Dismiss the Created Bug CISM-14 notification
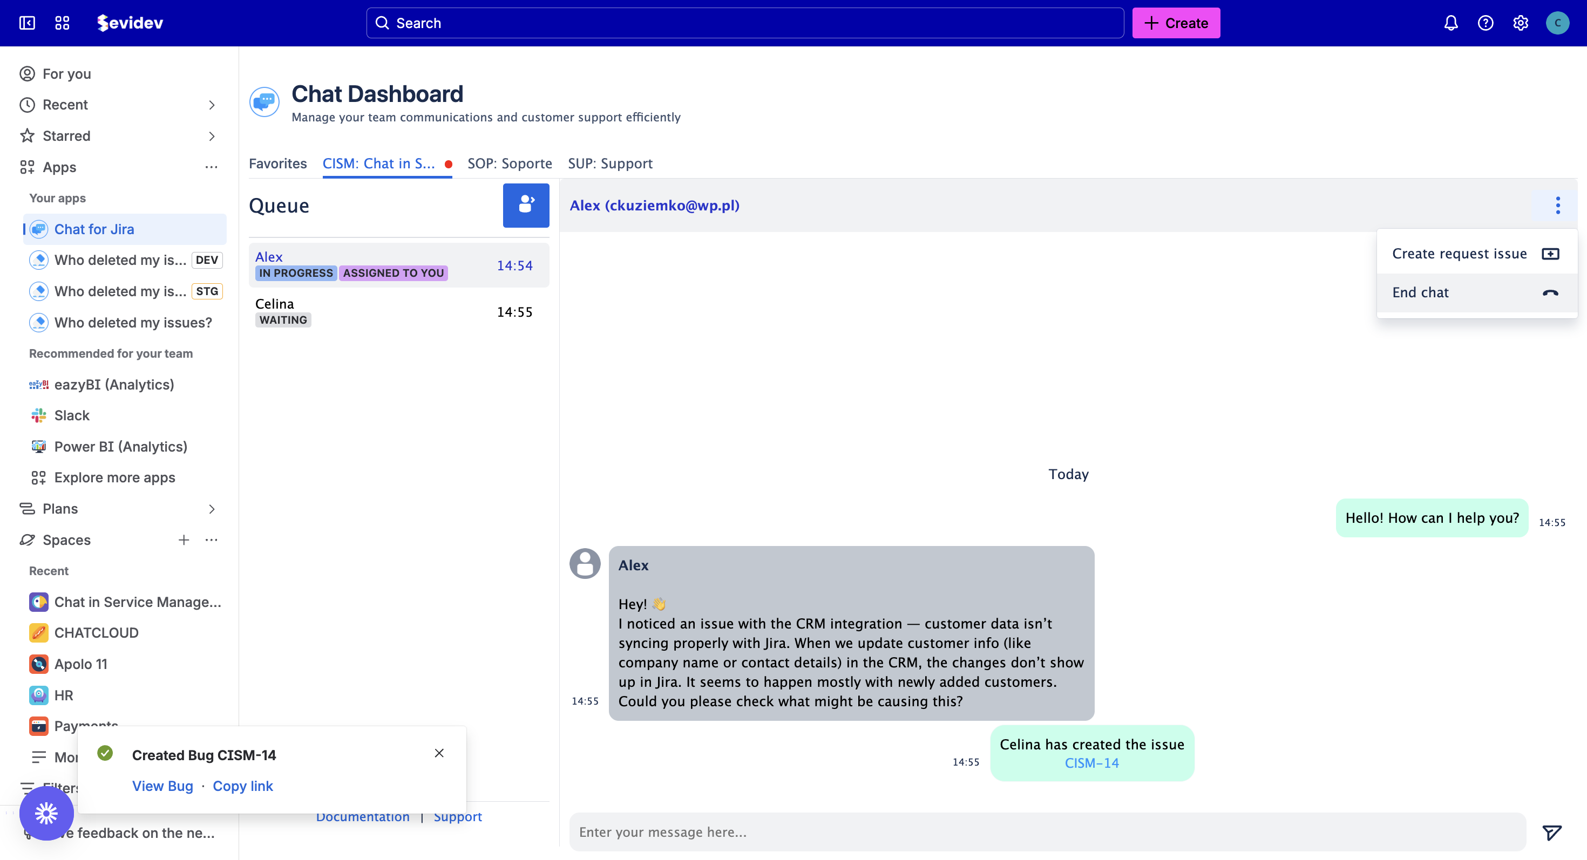Image resolution: width=1587 pixels, height=860 pixels. 439,753
